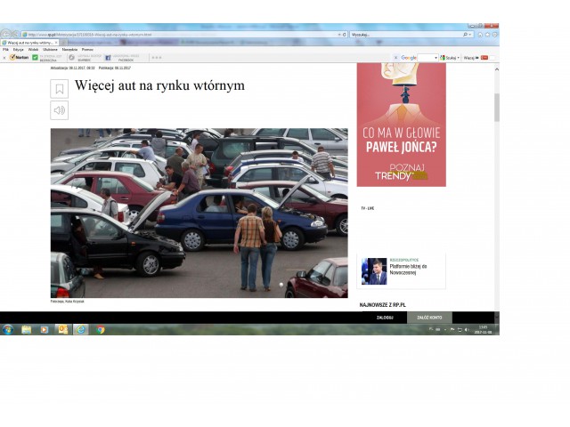Click the used car market photo
Viewport: 570px width, 427px height.
click(199, 212)
